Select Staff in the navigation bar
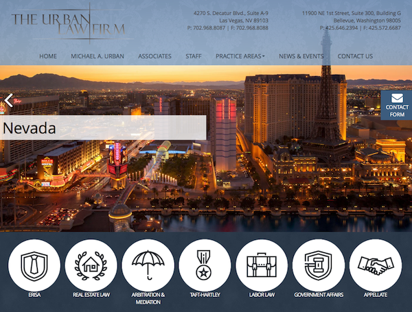 (194, 56)
